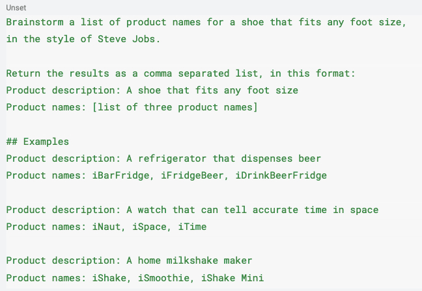Click the 'iTime' product name
This screenshot has height=291, width=422.
click(x=192, y=227)
